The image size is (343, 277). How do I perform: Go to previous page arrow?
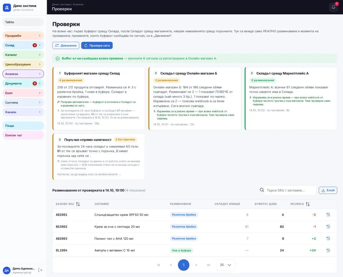pos(171,265)
